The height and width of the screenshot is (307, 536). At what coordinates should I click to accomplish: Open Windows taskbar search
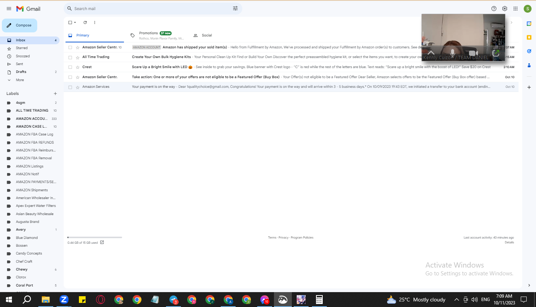(27, 300)
